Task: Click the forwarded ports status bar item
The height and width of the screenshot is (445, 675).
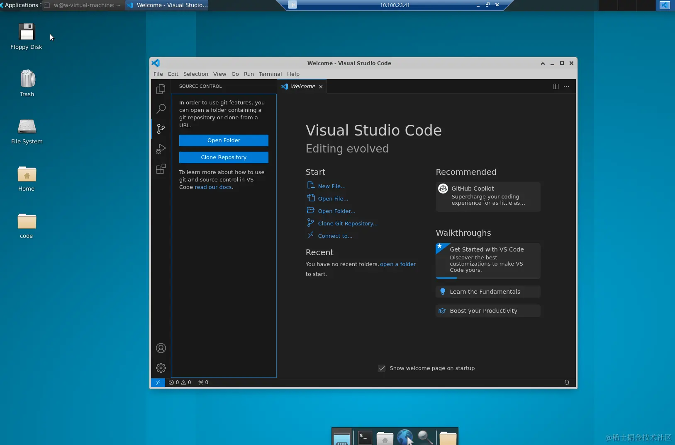Action: coord(203,382)
